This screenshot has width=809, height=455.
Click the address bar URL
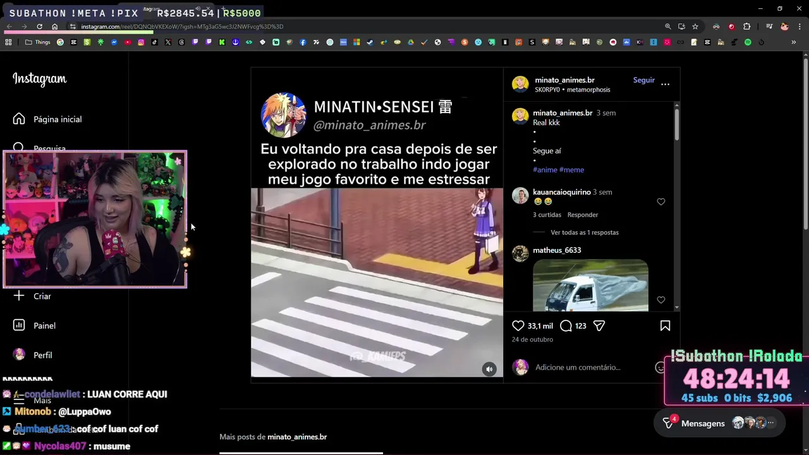coord(182,27)
